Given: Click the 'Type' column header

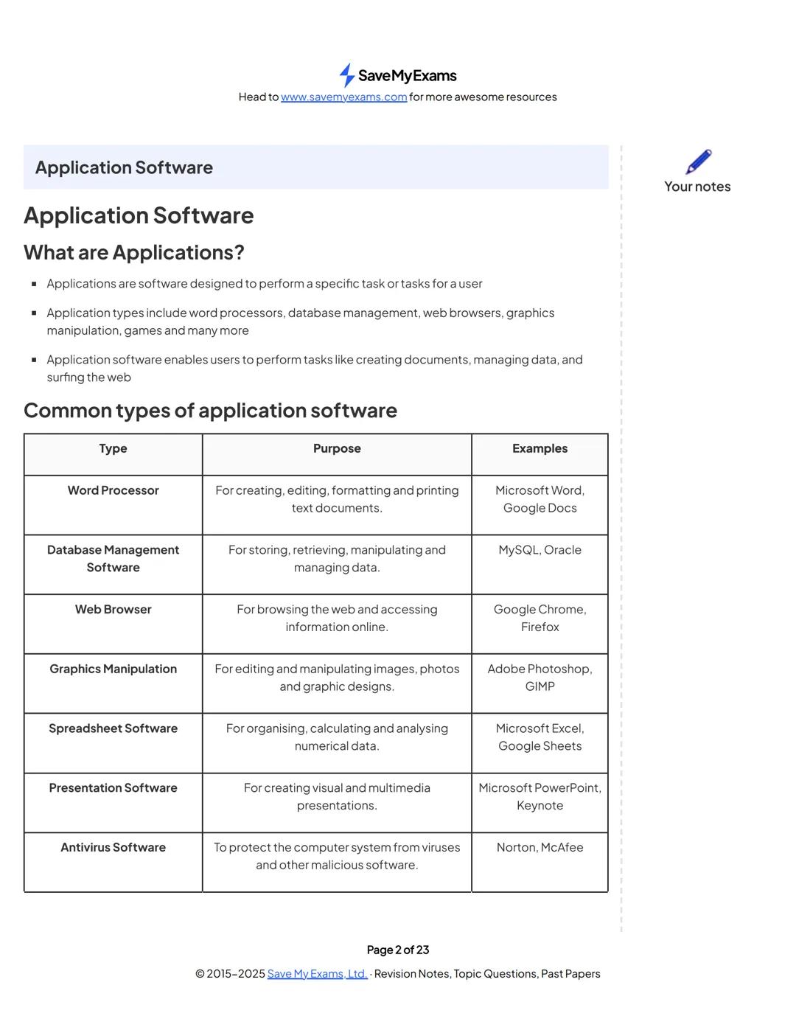Looking at the screenshot, I should 113,448.
